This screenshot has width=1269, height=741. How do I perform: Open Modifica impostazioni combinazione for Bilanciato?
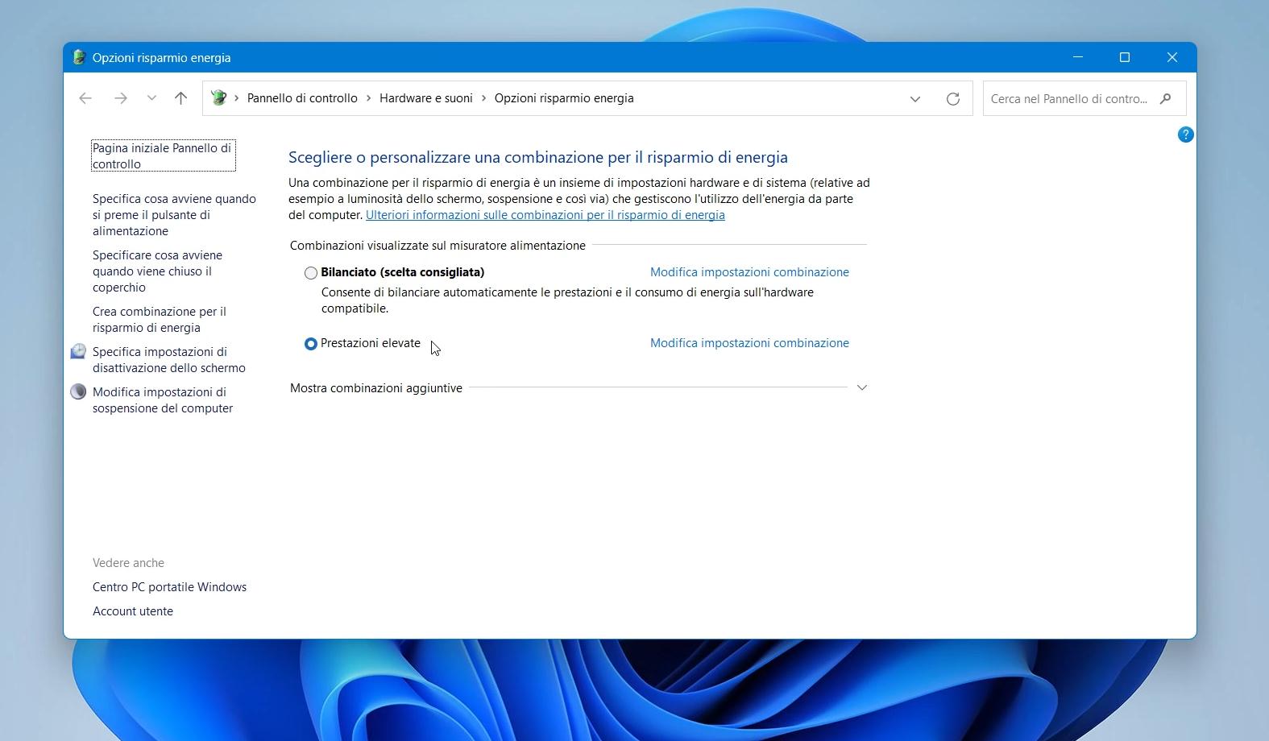click(x=749, y=272)
